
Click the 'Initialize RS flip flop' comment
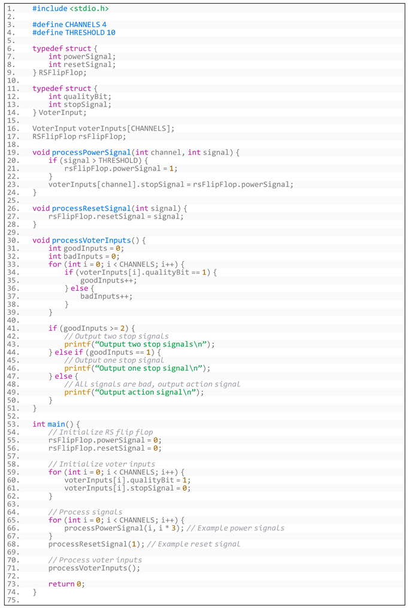point(101,432)
